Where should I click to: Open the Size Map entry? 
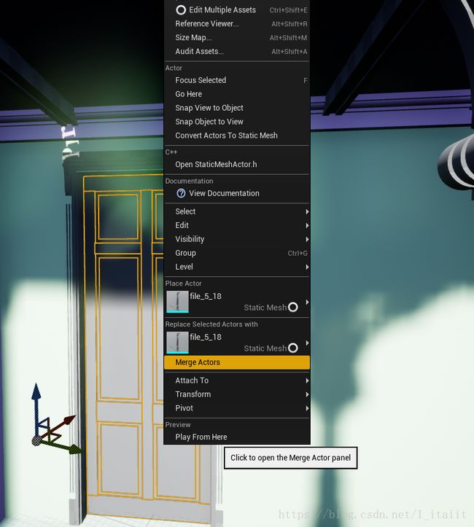[x=237, y=38]
